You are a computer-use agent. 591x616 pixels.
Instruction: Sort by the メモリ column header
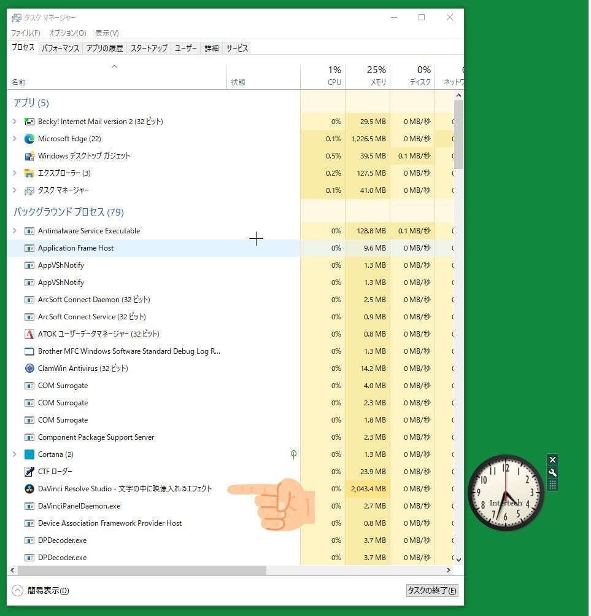pos(368,77)
